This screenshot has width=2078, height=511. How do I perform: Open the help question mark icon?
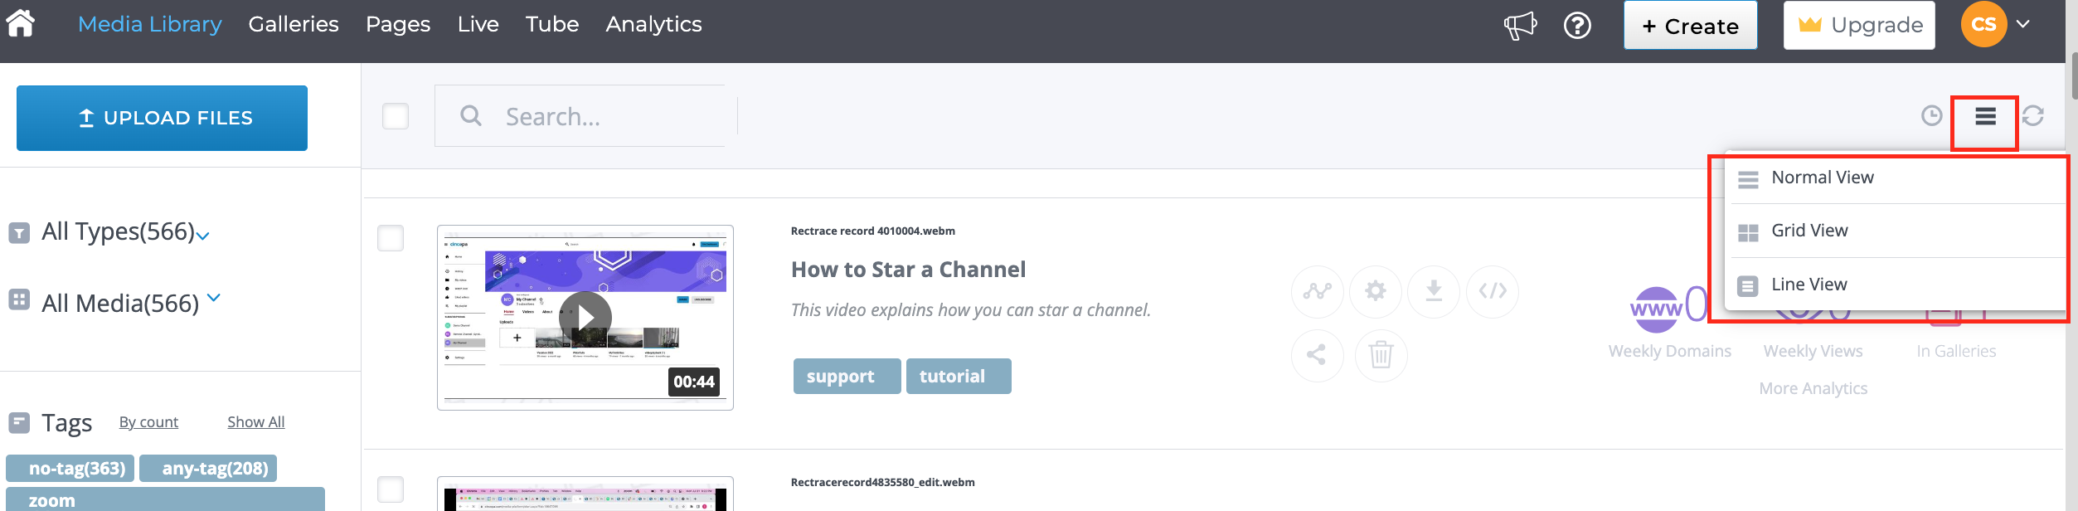(x=1576, y=26)
